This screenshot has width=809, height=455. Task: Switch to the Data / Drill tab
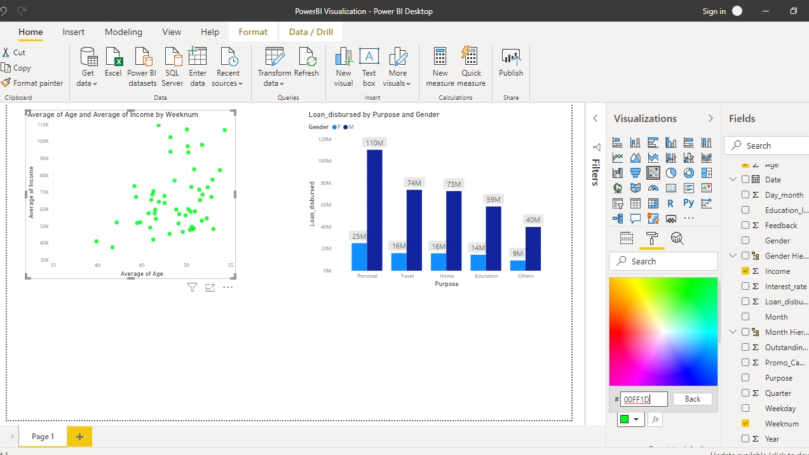click(x=311, y=32)
